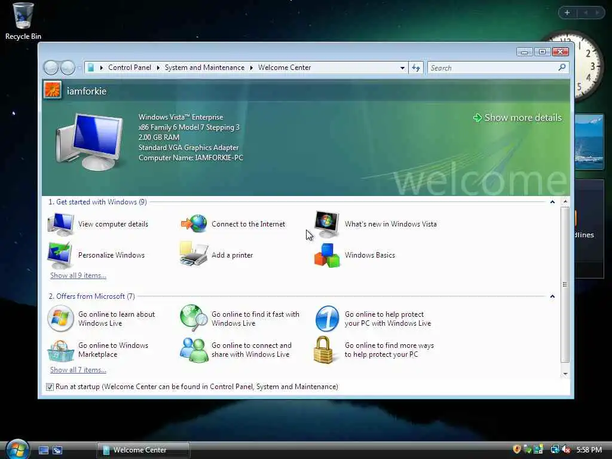Image resolution: width=612 pixels, height=459 pixels.
Task: Click Switch between windows quick launch icon
Action: 57,450
